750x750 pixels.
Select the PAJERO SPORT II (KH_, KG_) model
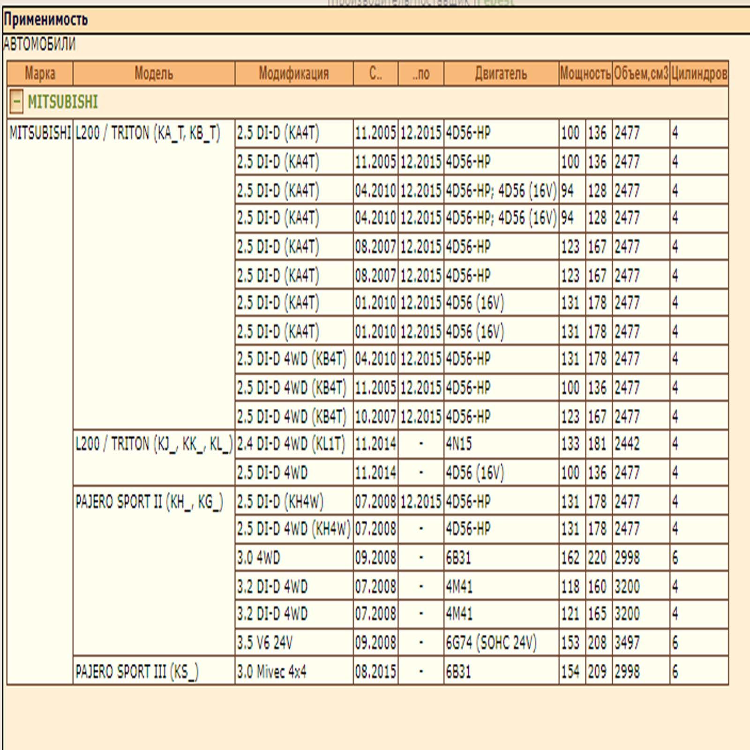point(149,502)
